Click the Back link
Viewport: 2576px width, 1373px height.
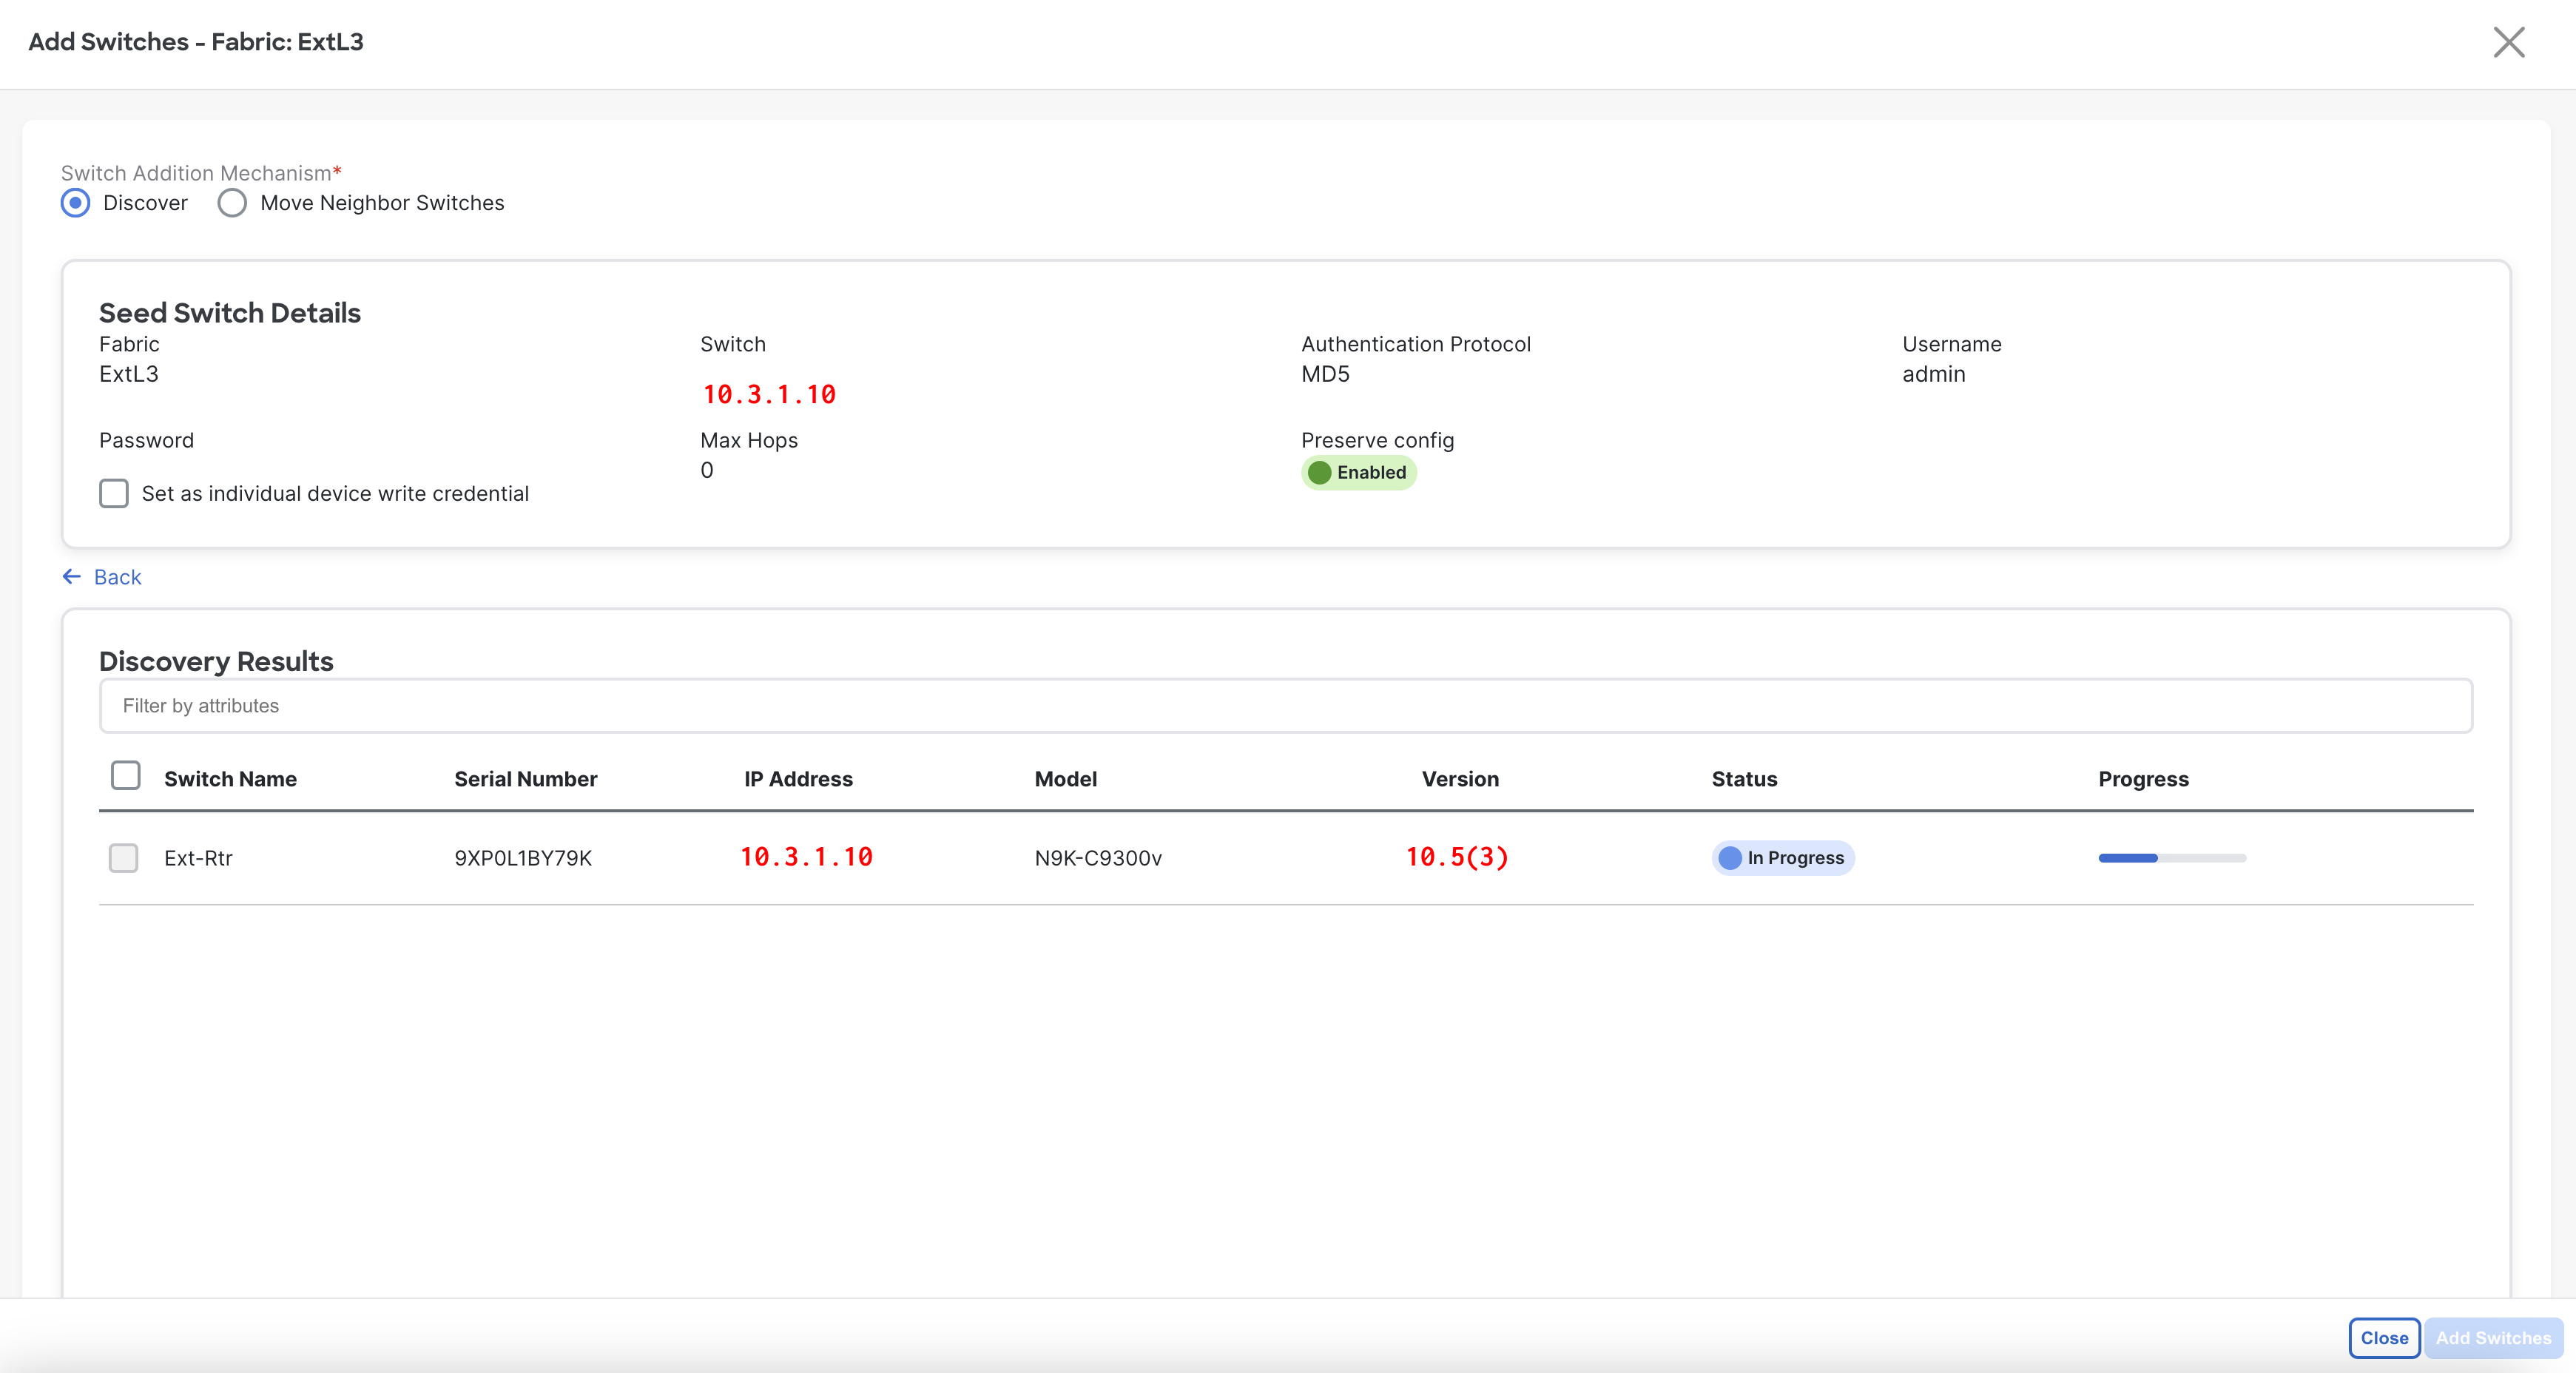117,577
